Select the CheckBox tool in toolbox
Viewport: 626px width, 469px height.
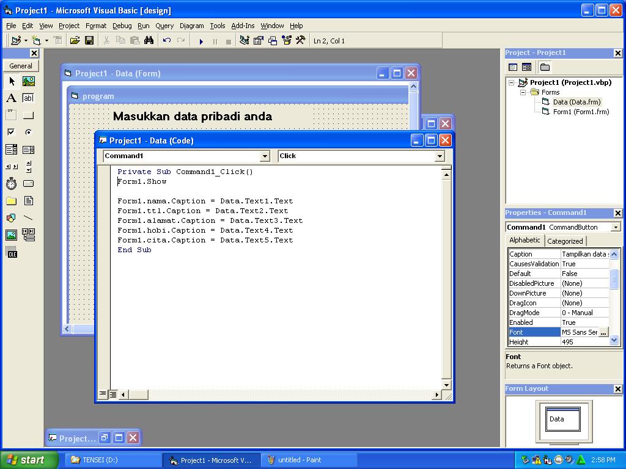11,132
